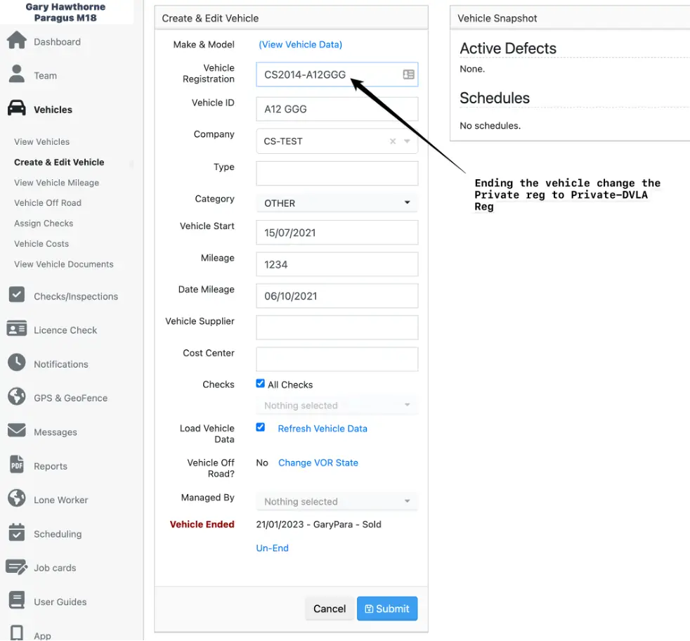690x641 pixels.
Task: Open the Company dropdown arrow
Action: click(407, 141)
